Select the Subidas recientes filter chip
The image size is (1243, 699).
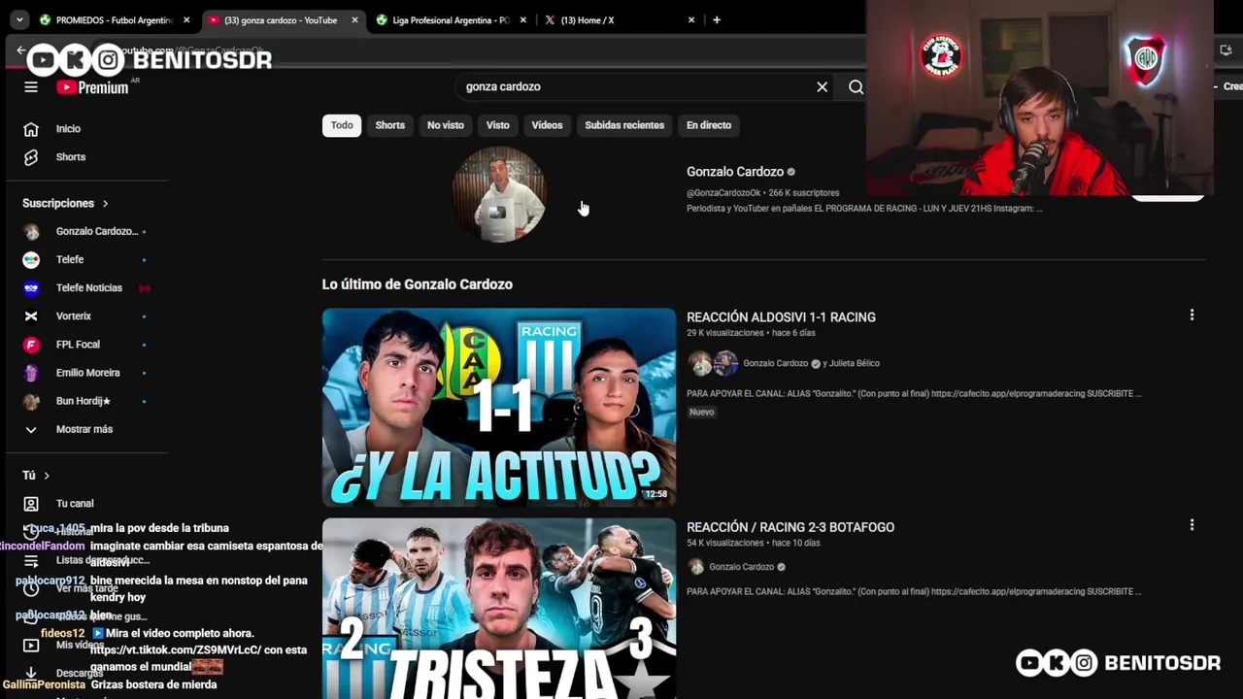[624, 125]
